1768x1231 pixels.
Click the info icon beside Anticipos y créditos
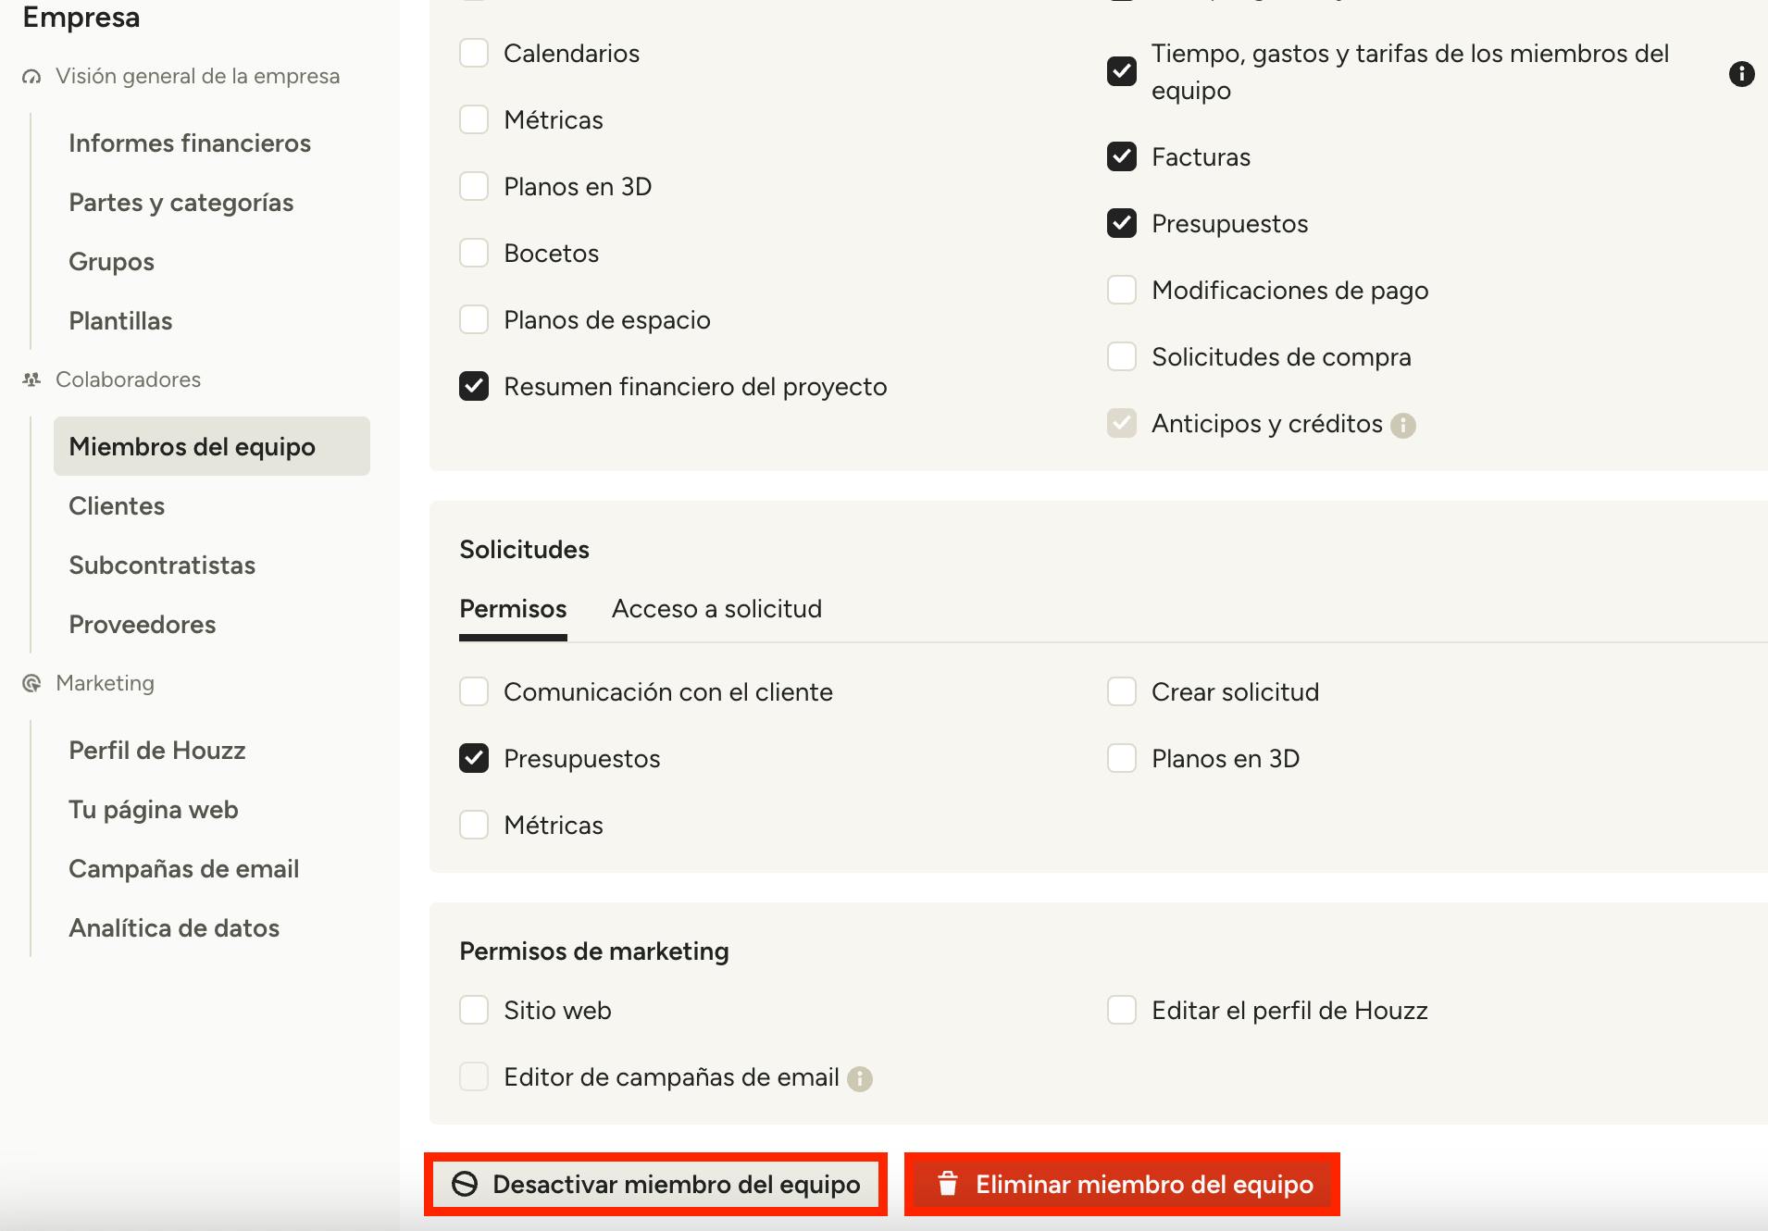tap(1403, 425)
